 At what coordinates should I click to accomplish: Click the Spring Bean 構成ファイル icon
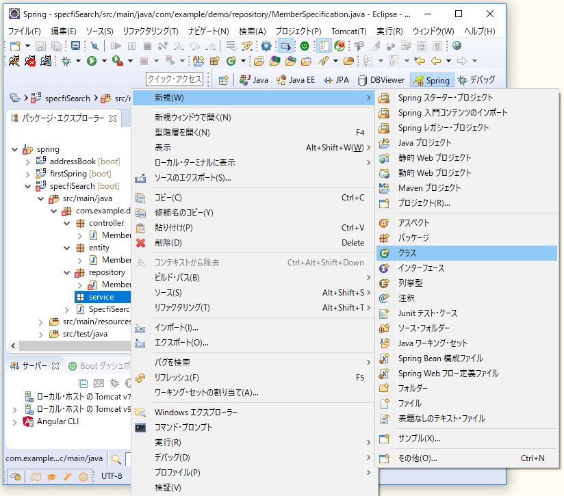[384, 358]
